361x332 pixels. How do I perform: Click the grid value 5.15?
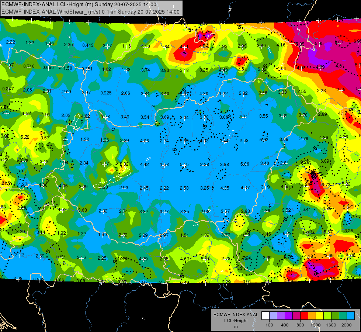[184, 164]
